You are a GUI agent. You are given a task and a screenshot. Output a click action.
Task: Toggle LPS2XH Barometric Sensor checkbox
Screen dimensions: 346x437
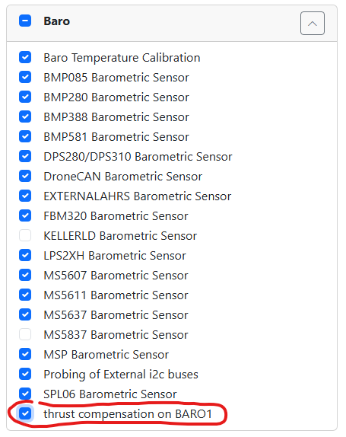[x=25, y=255]
